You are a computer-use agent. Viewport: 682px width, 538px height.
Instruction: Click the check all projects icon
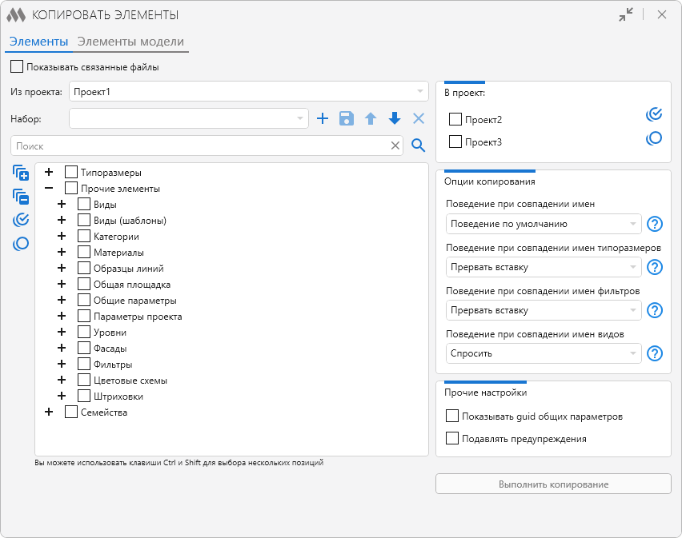(654, 114)
